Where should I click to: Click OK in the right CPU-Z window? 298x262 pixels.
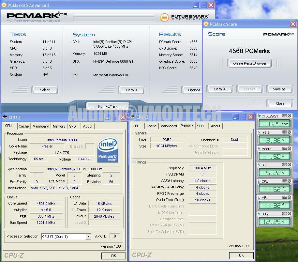[x=241, y=255]
